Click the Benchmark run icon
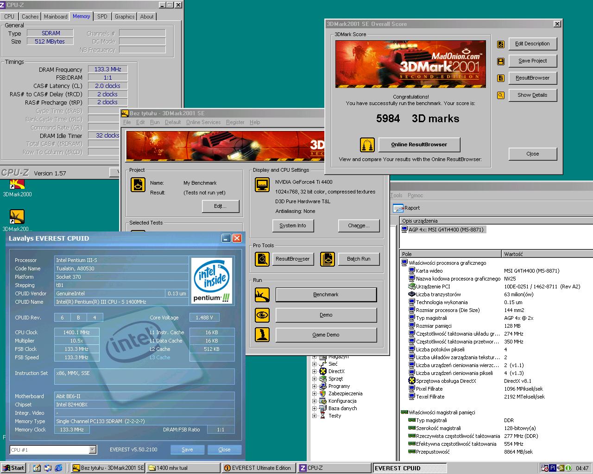 click(262, 294)
